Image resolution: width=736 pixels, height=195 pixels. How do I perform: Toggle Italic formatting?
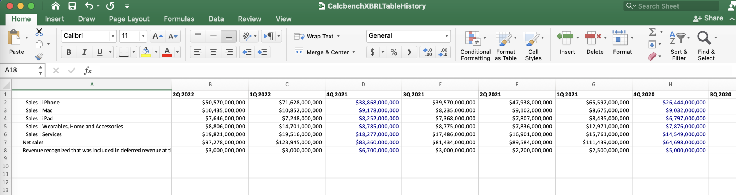pos(84,52)
